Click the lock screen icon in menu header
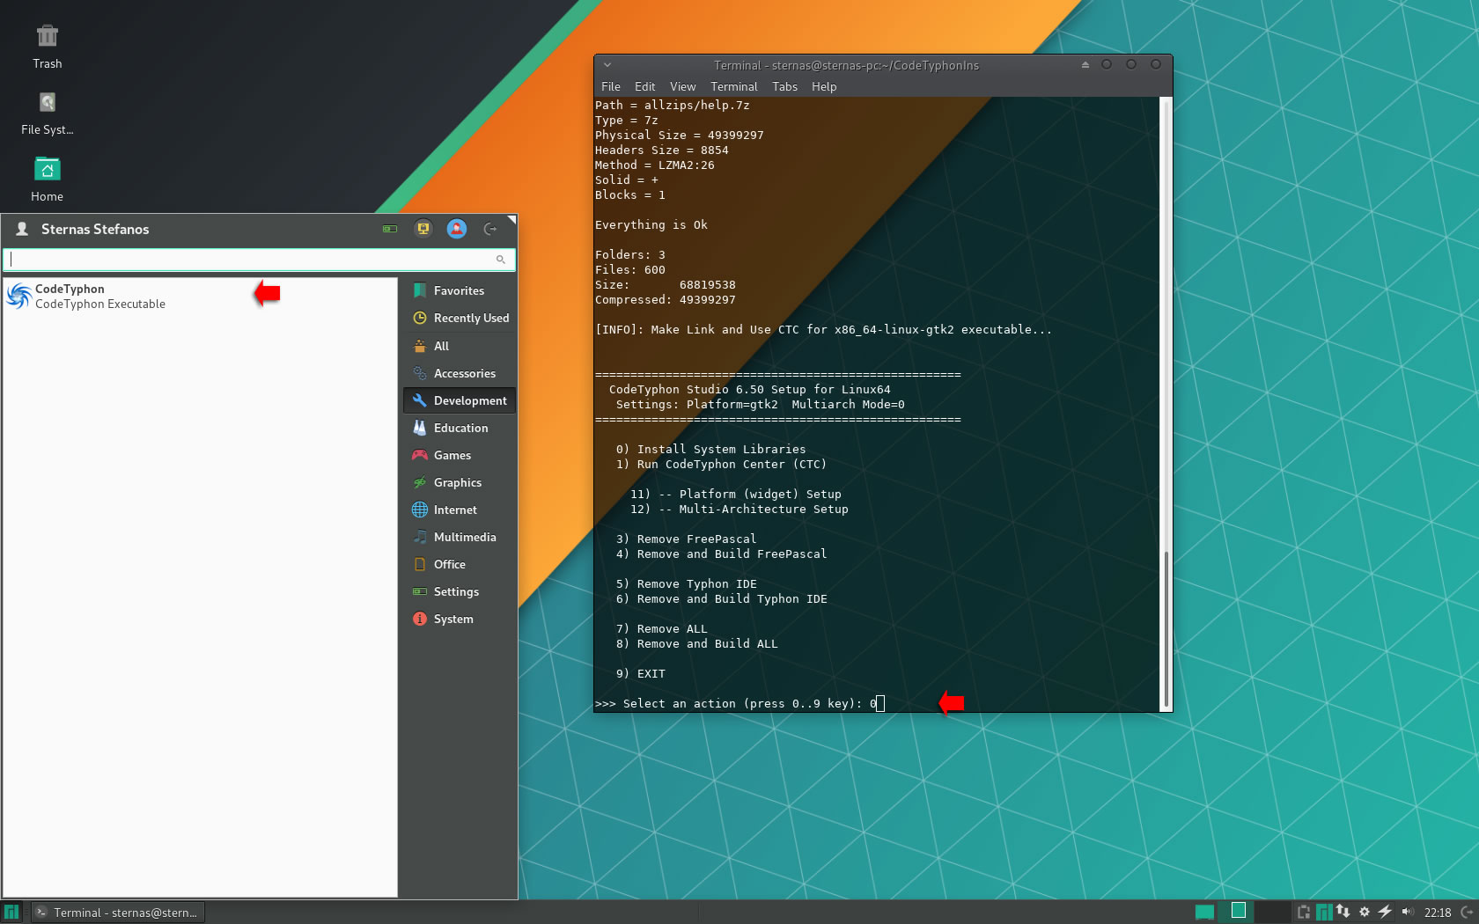 423,229
